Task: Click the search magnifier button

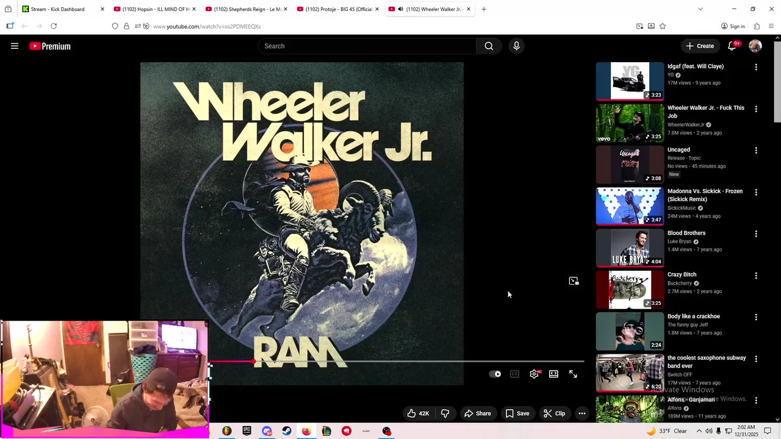Action: 489,46
